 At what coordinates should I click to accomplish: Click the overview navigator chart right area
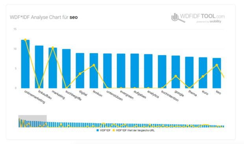135,125
